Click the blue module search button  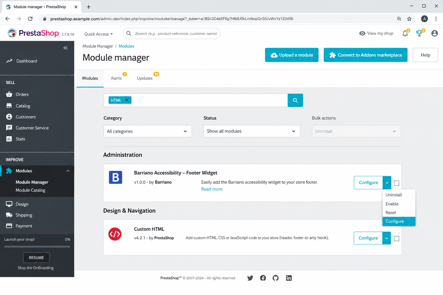[295, 100]
